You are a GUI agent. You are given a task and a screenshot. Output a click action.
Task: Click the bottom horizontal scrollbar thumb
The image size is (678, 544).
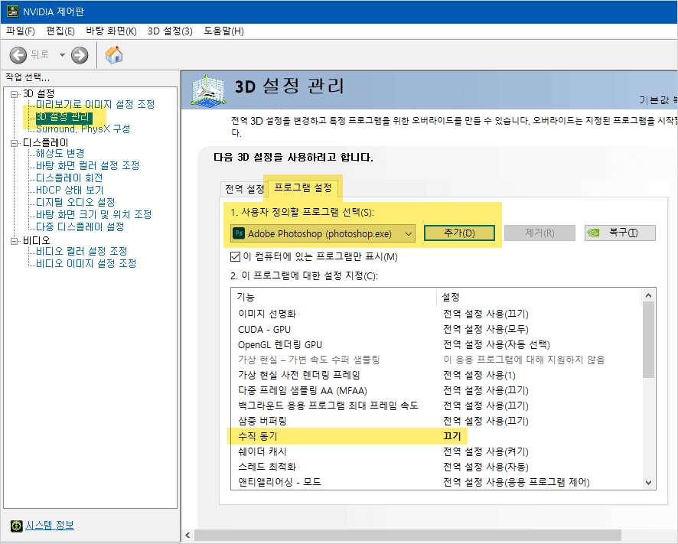[x=408, y=536]
